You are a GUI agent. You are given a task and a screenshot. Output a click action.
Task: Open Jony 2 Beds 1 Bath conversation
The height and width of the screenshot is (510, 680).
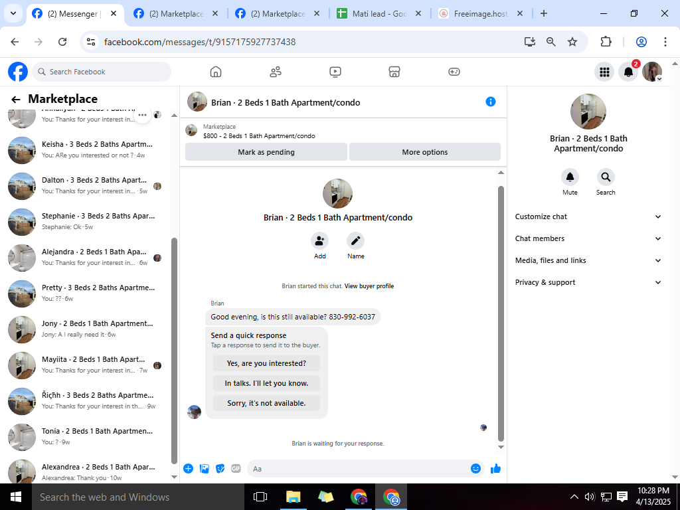86,329
